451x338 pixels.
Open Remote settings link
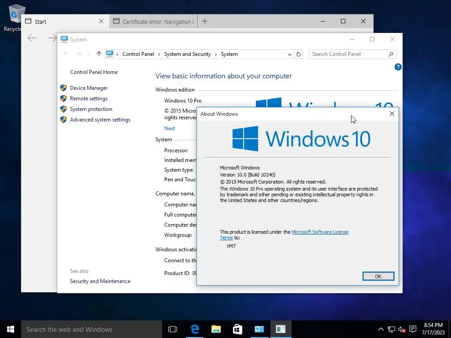click(89, 99)
